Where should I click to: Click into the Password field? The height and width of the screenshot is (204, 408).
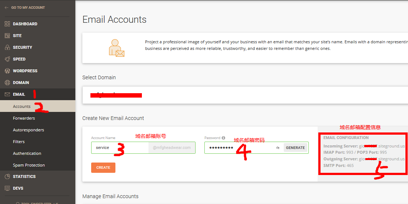[x=239, y=147]
